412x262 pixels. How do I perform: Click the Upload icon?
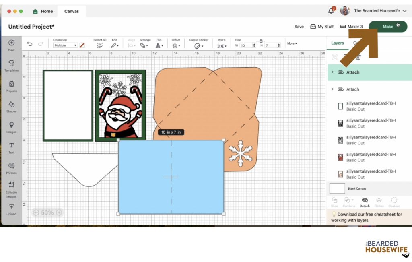(x=11, y=208)
